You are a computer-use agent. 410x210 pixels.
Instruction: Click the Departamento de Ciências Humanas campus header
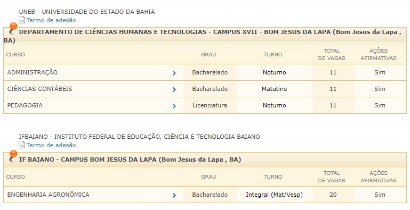click(205, 36)
